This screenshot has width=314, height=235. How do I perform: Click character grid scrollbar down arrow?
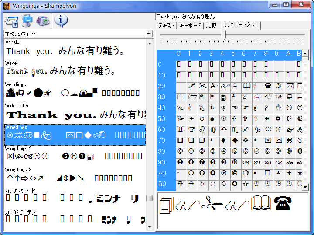[305, 187]
